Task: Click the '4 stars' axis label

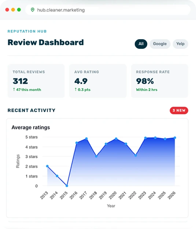Action: (x=32, y=147)
